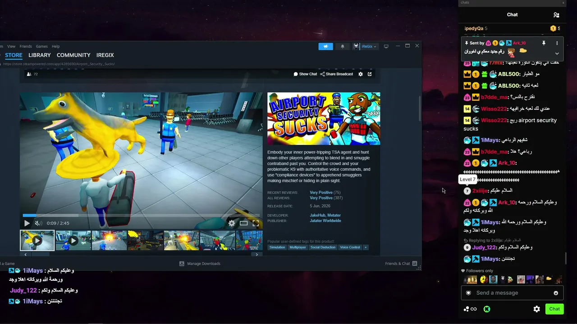Select the third media thumbnail with explosion
Image resolution: width=577 pixels, height=324 pixels.
(109, 240)
